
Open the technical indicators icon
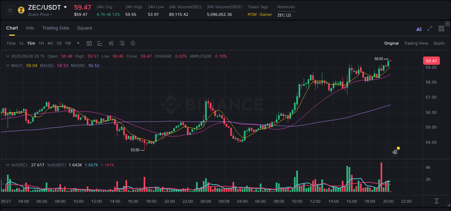[x=122, y=43]
